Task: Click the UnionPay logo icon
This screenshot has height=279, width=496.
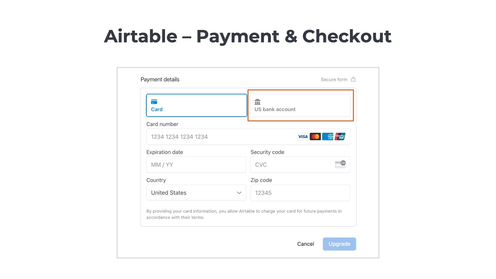Action: (x=340, y=136)
